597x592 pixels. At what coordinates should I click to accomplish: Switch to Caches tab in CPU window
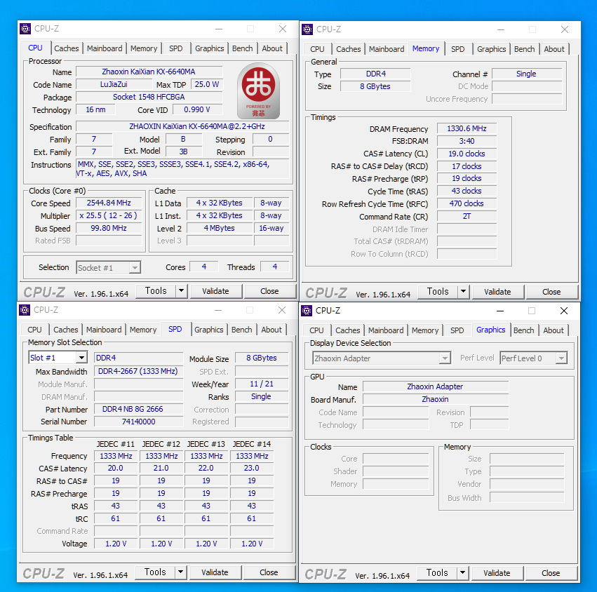click(x=66, y=48)
